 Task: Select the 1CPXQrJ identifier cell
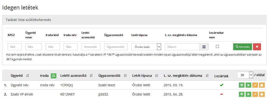[67, 85]
